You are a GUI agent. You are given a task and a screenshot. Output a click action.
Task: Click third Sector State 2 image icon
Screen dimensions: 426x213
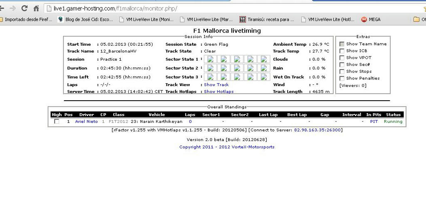pos(237,68)
